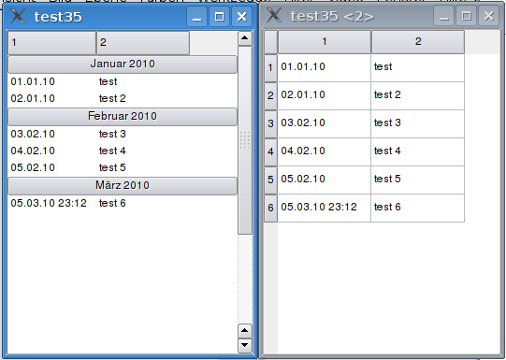The image size is (506, 360).
Task: Close the test35 window
Action: [241, 17]
